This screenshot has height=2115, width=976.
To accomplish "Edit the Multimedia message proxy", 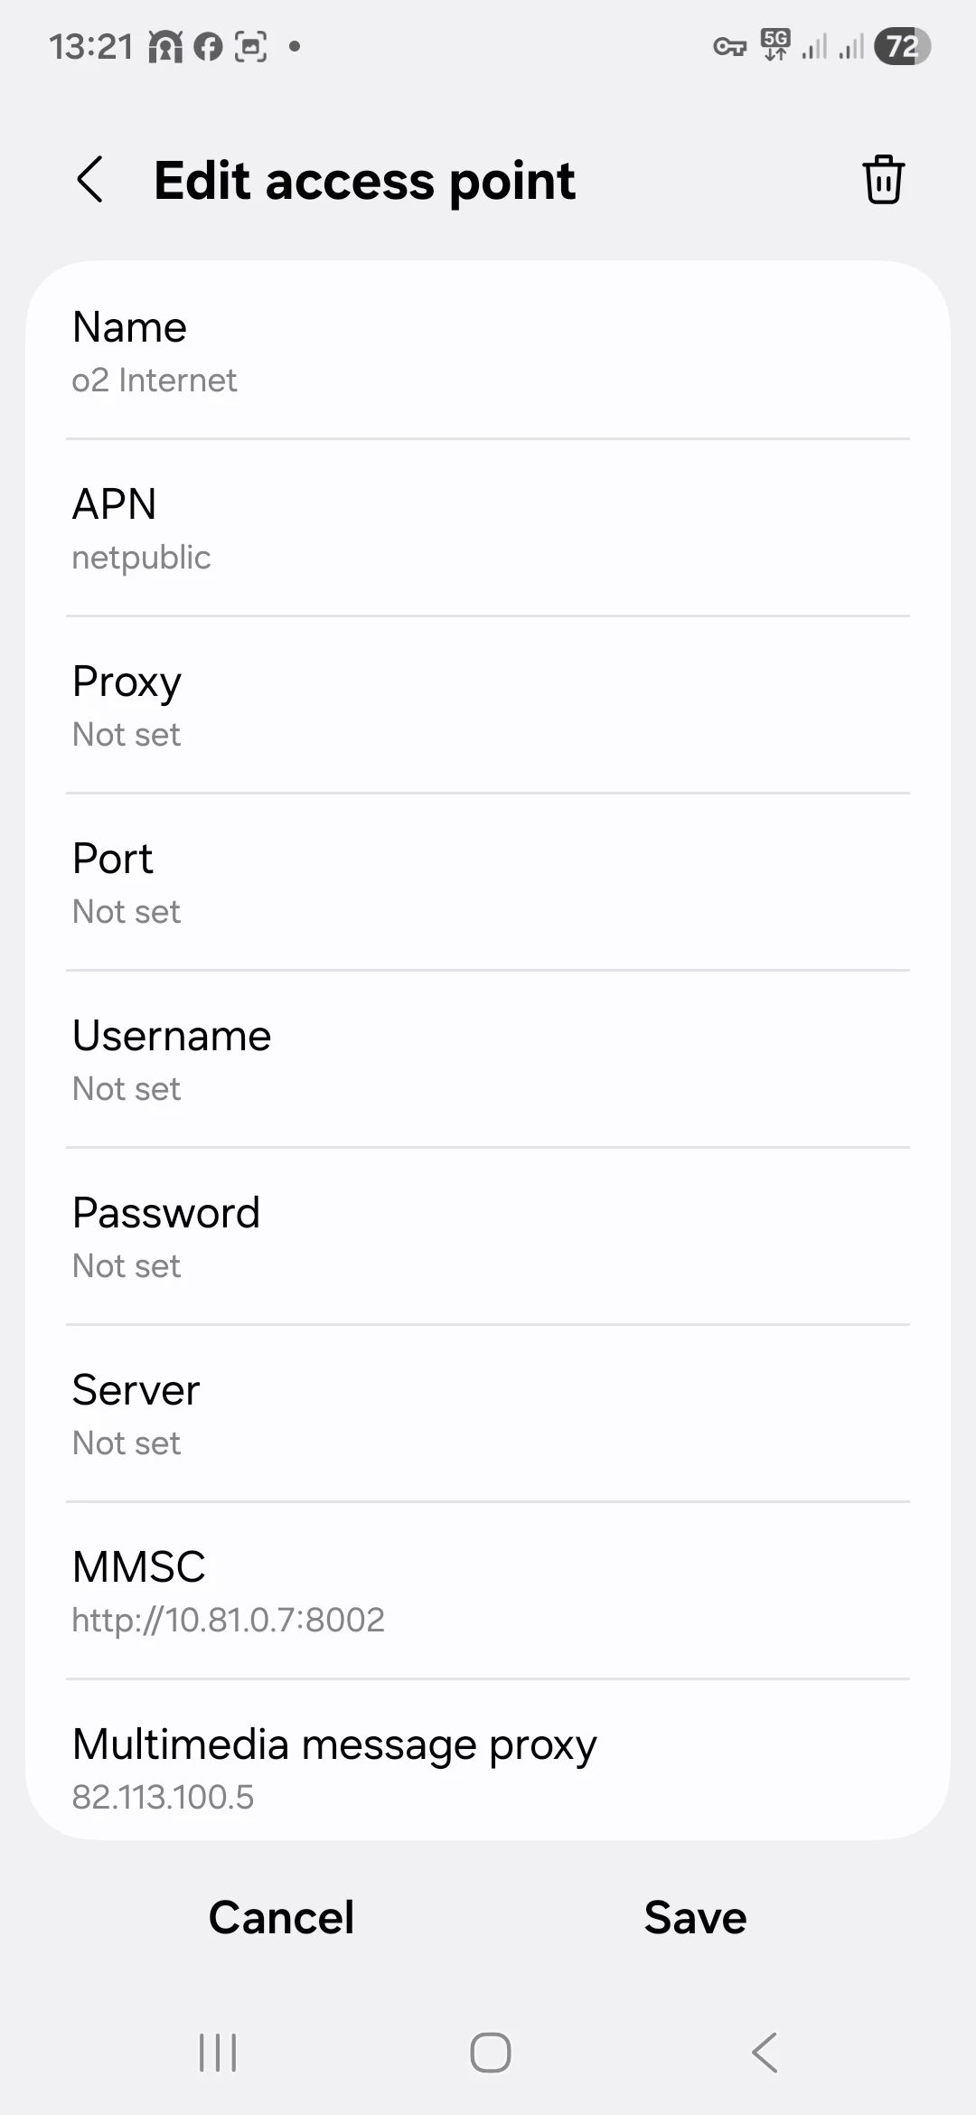I will (x=488, y=1769).
